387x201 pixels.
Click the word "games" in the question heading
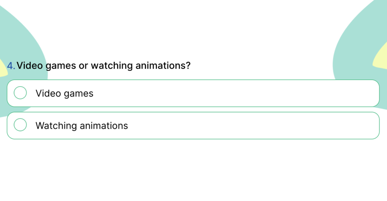point(61,66)
